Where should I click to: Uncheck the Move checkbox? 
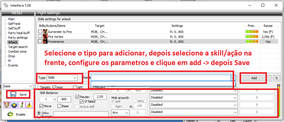[41, 106]
